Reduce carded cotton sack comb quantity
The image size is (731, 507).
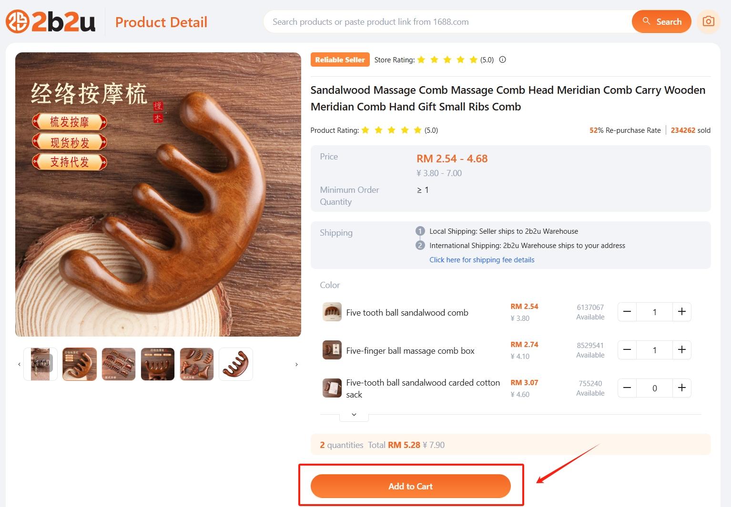coord(627,388)
